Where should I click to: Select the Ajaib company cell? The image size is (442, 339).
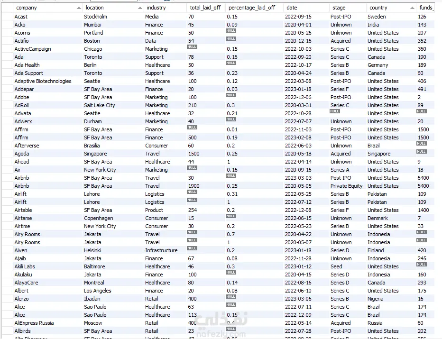tap(47, 258)
